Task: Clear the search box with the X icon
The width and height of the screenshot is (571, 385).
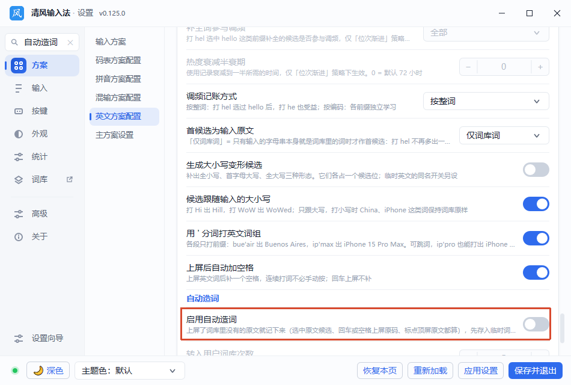Action: tap(70, 43)
